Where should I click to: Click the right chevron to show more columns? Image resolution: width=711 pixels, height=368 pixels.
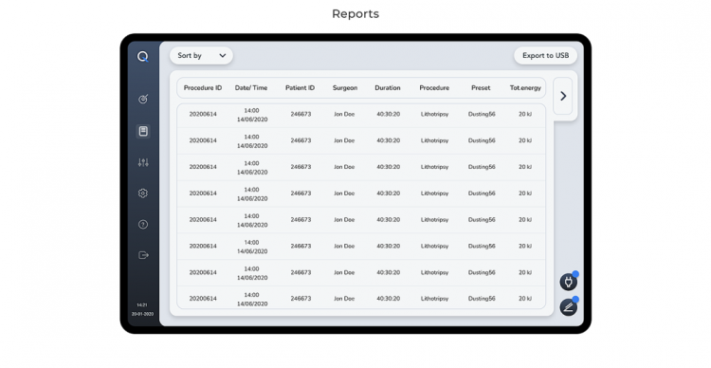[563, 96]
